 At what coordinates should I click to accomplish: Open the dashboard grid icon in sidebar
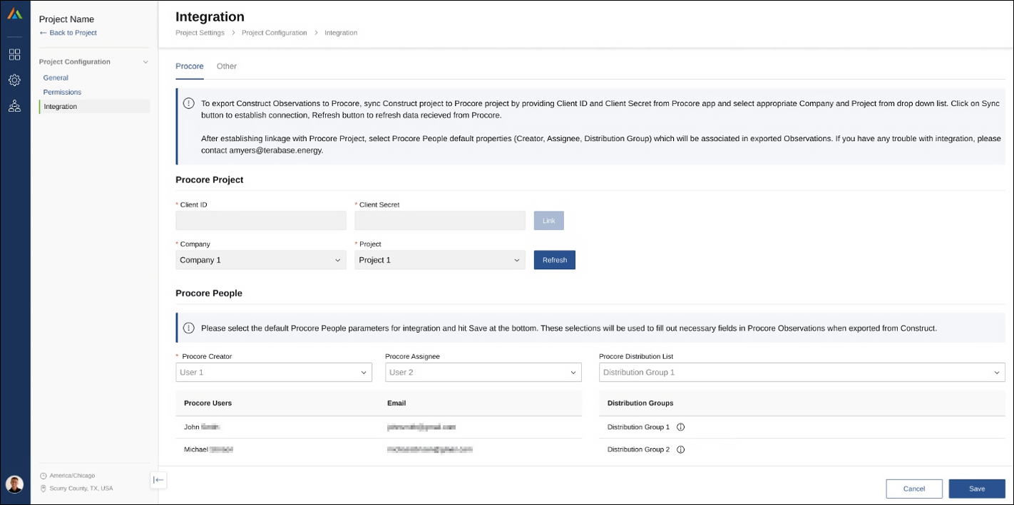(14, 55)
